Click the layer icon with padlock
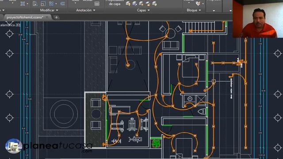 pos(148,4)
